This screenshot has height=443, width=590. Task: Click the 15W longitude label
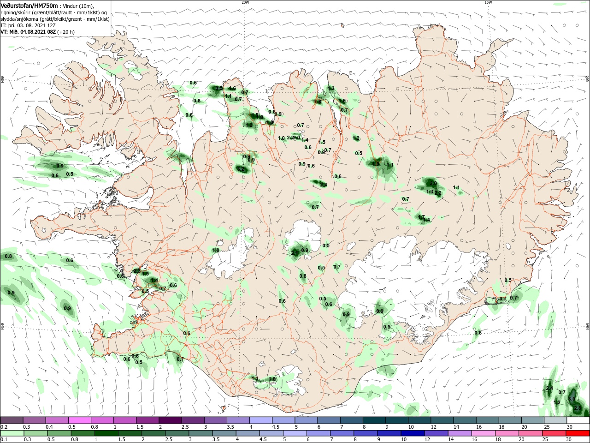(488, 2)
